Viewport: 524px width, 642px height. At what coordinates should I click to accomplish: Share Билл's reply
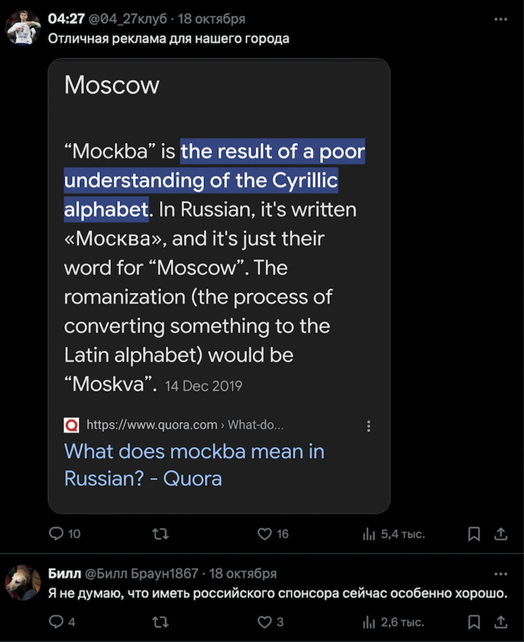501,622
